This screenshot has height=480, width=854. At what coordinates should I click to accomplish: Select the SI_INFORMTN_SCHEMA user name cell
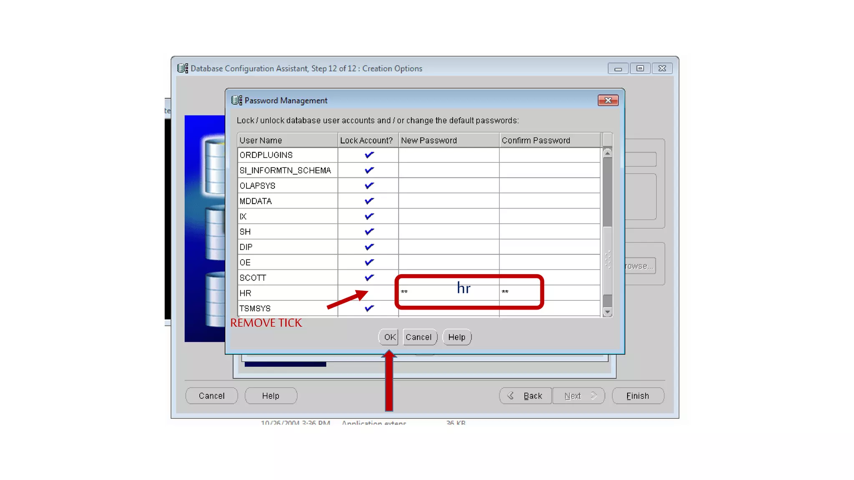[288, 170]
